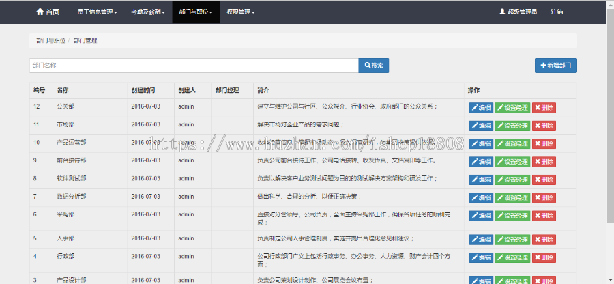Set manager for 公关部
614x284 pixels.
[512, 108]
